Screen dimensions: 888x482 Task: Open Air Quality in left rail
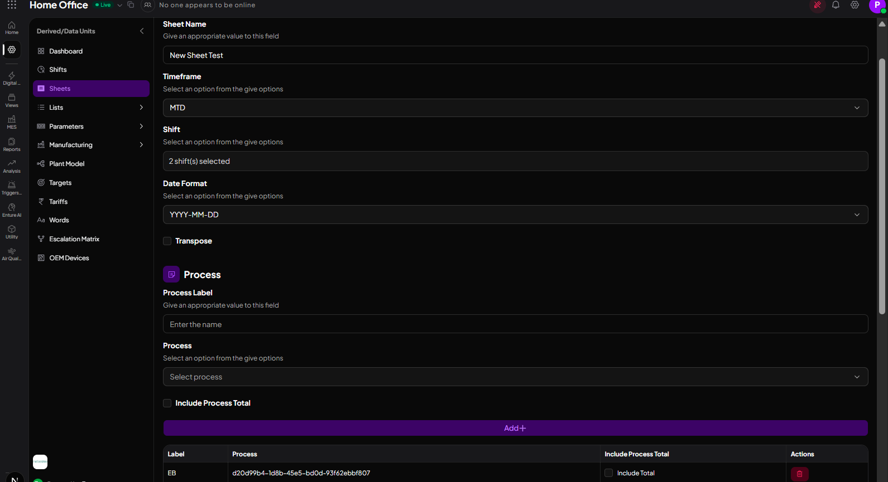click(12, 254)
